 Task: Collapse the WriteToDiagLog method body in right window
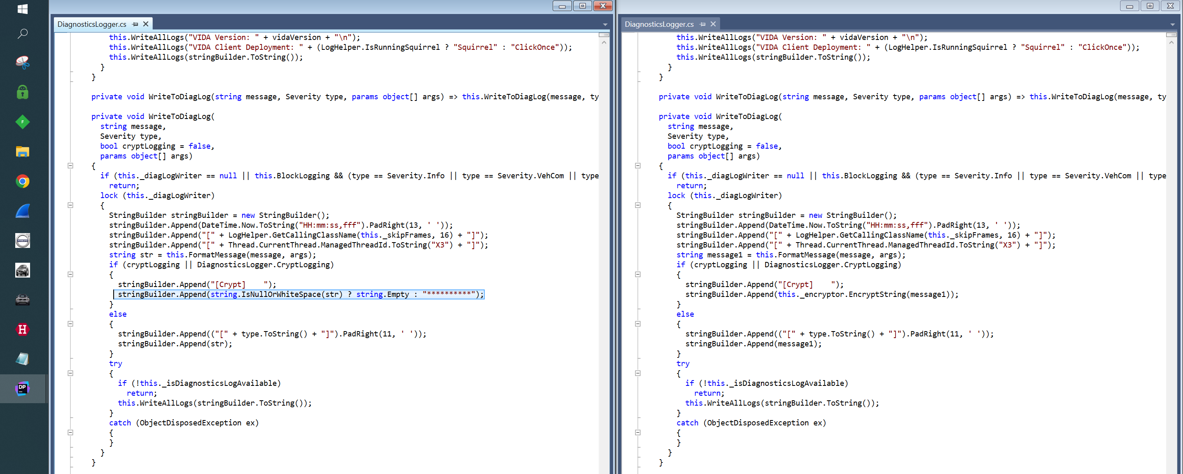tap(637, 166)
